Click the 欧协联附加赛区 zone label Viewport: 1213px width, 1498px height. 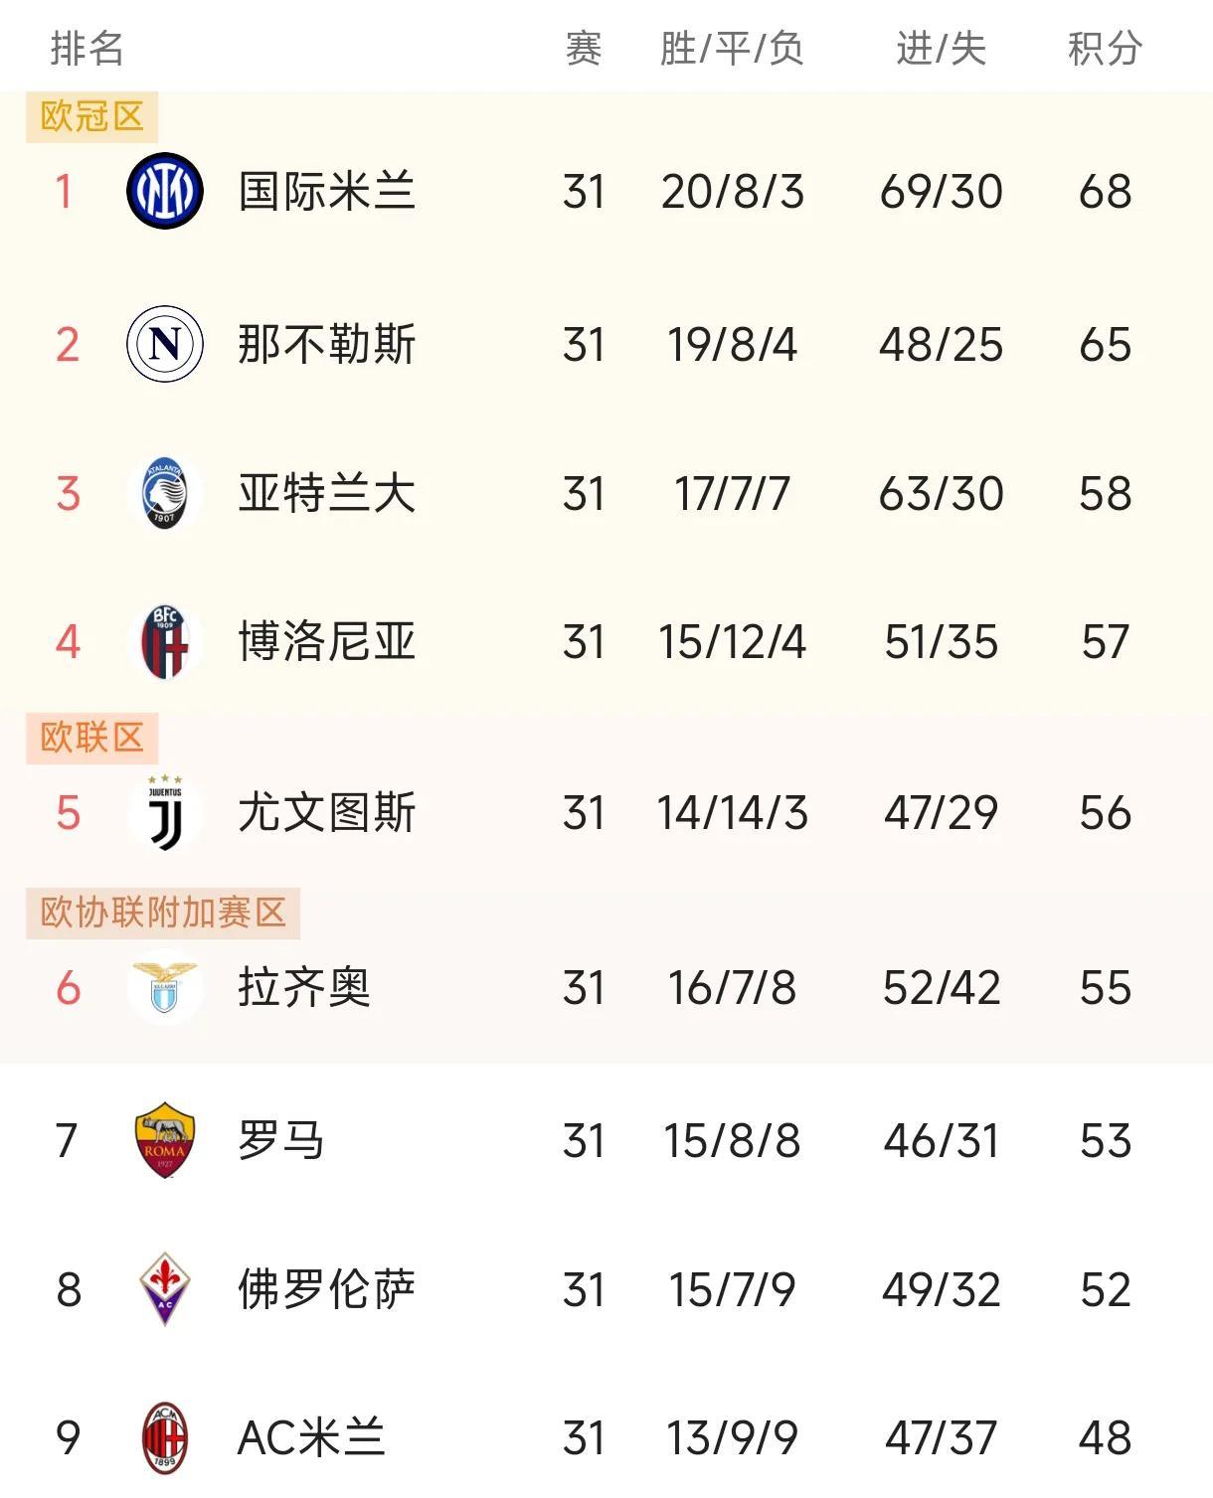pos(163,913)
